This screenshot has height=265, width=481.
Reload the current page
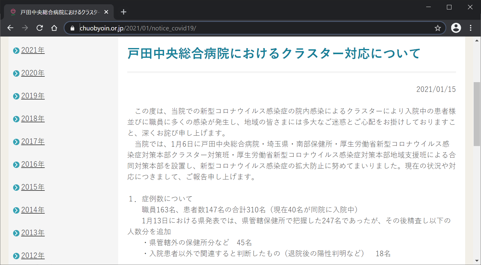(x=40, y=28)
